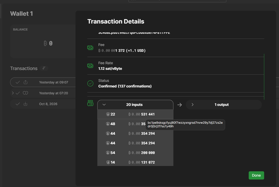Click checkmark on Yesterday 09:07 row
Image resolution: width=279 pixels, height=187 pixels.
(17, 82)
